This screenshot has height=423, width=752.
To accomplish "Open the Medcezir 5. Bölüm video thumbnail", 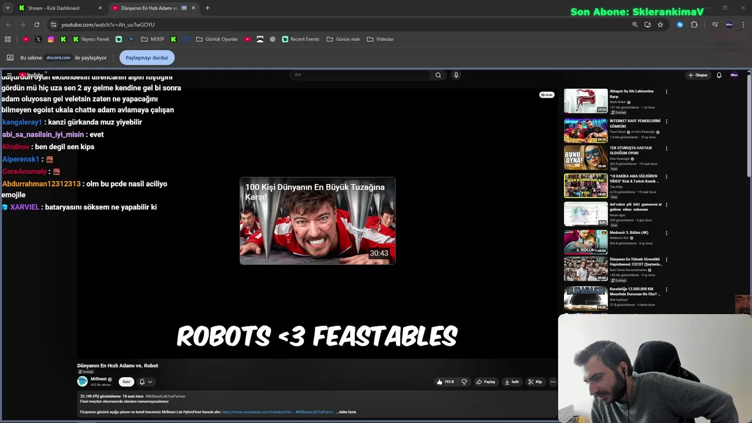I will (586, 242).
